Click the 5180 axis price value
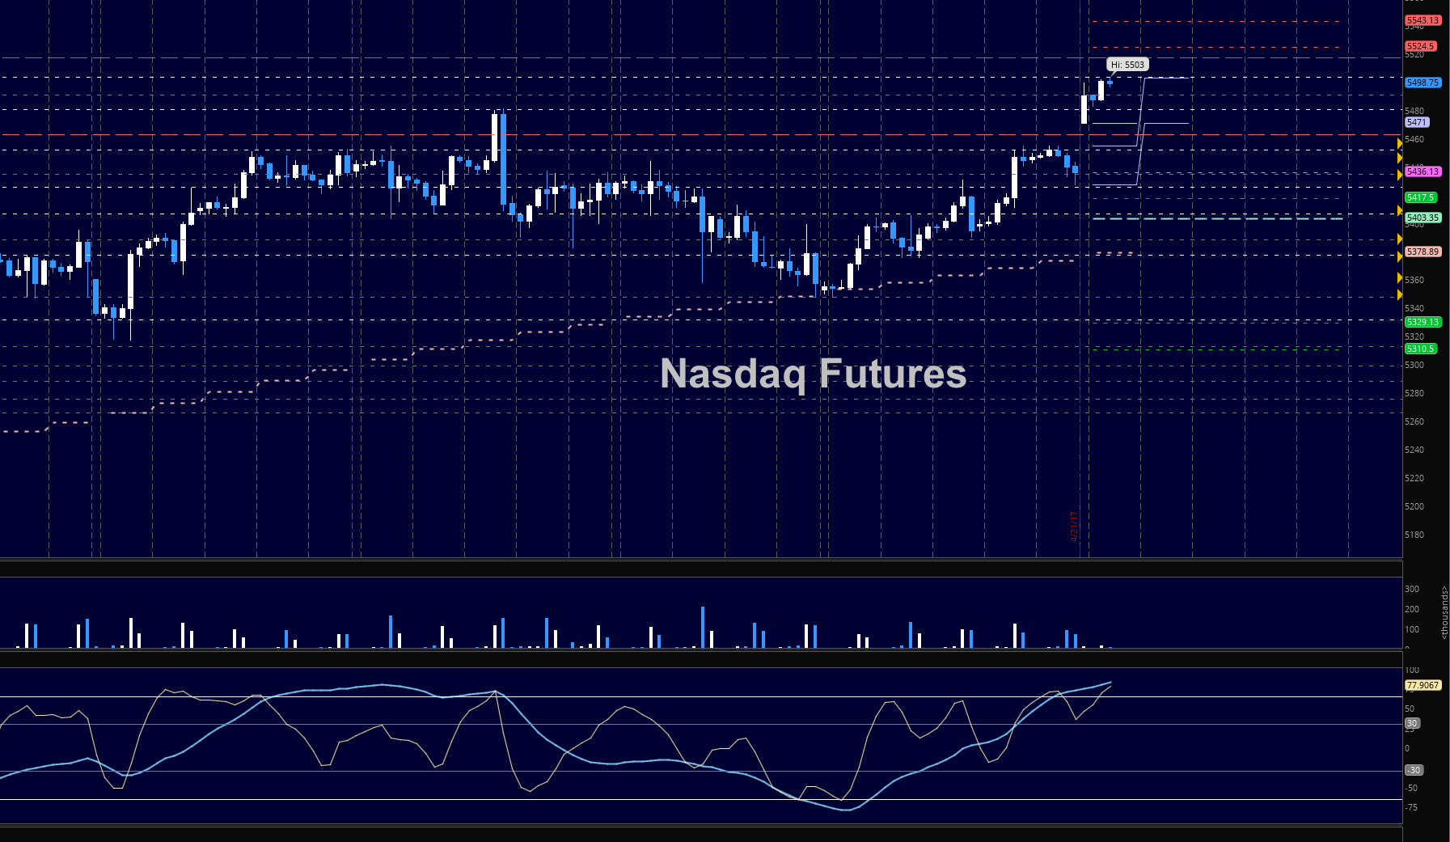Image resolution: width=1450 pixels, height=842 pixels. point(1414,535)
